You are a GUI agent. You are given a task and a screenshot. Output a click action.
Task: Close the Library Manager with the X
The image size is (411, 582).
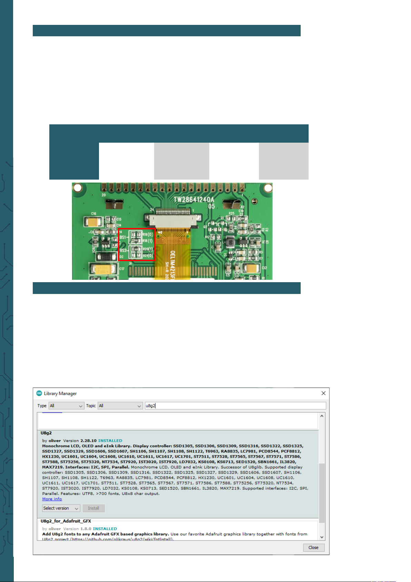323,393
